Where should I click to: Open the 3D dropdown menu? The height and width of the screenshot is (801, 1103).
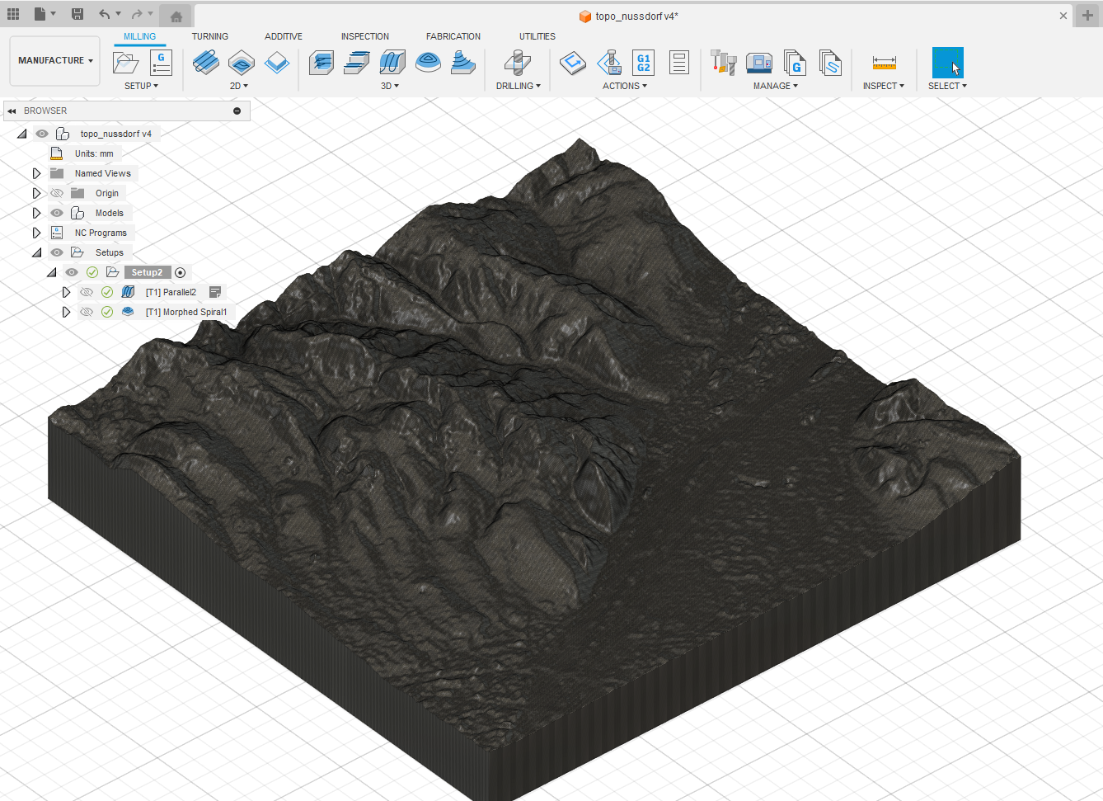(x=390, y=86)
